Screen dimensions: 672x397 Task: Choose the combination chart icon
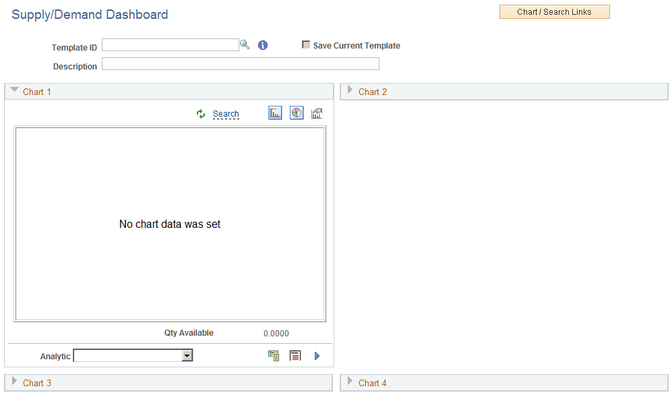pyautogui.click(x=317, y=112)
